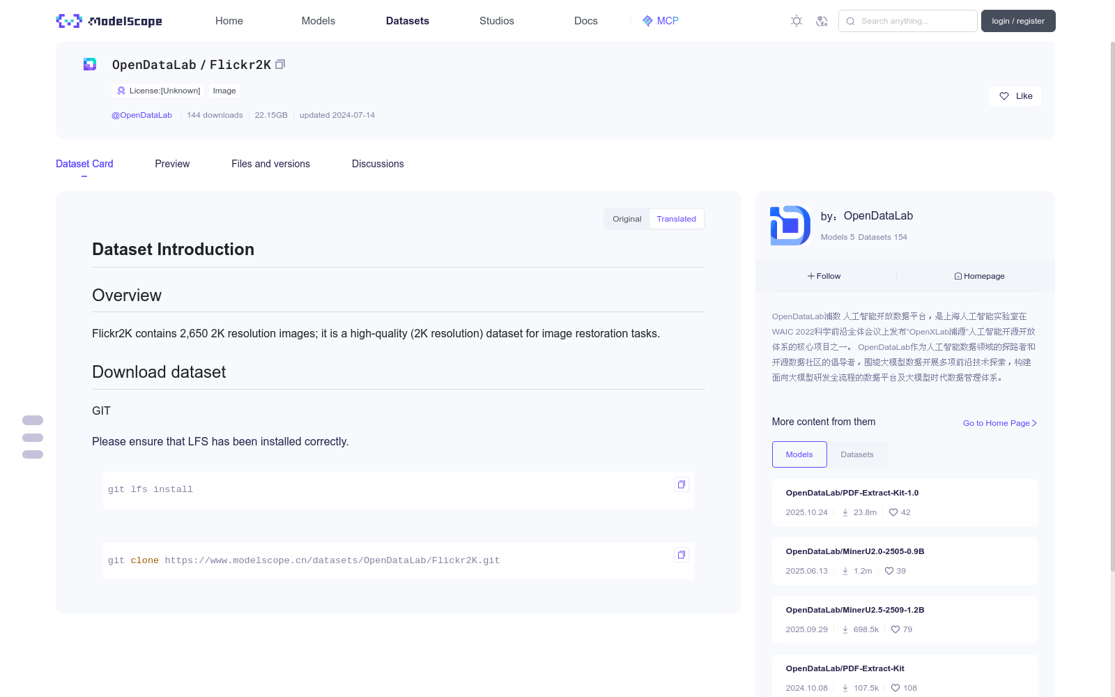Click the chevron after Go to Home Page
The width and height of the screenshot is (1115, 697).
pyautogui.click(x=1035, y=423)
